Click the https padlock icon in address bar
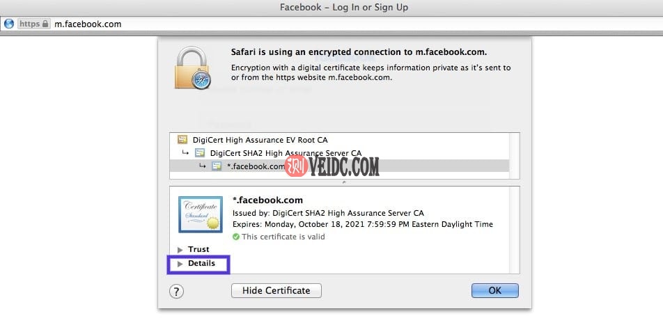This screenshot has height=332, width=663. [x=45, y=24]
